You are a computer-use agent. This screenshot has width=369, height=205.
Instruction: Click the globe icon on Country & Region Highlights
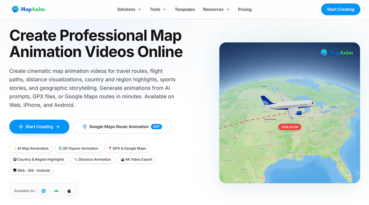[15, 159]
